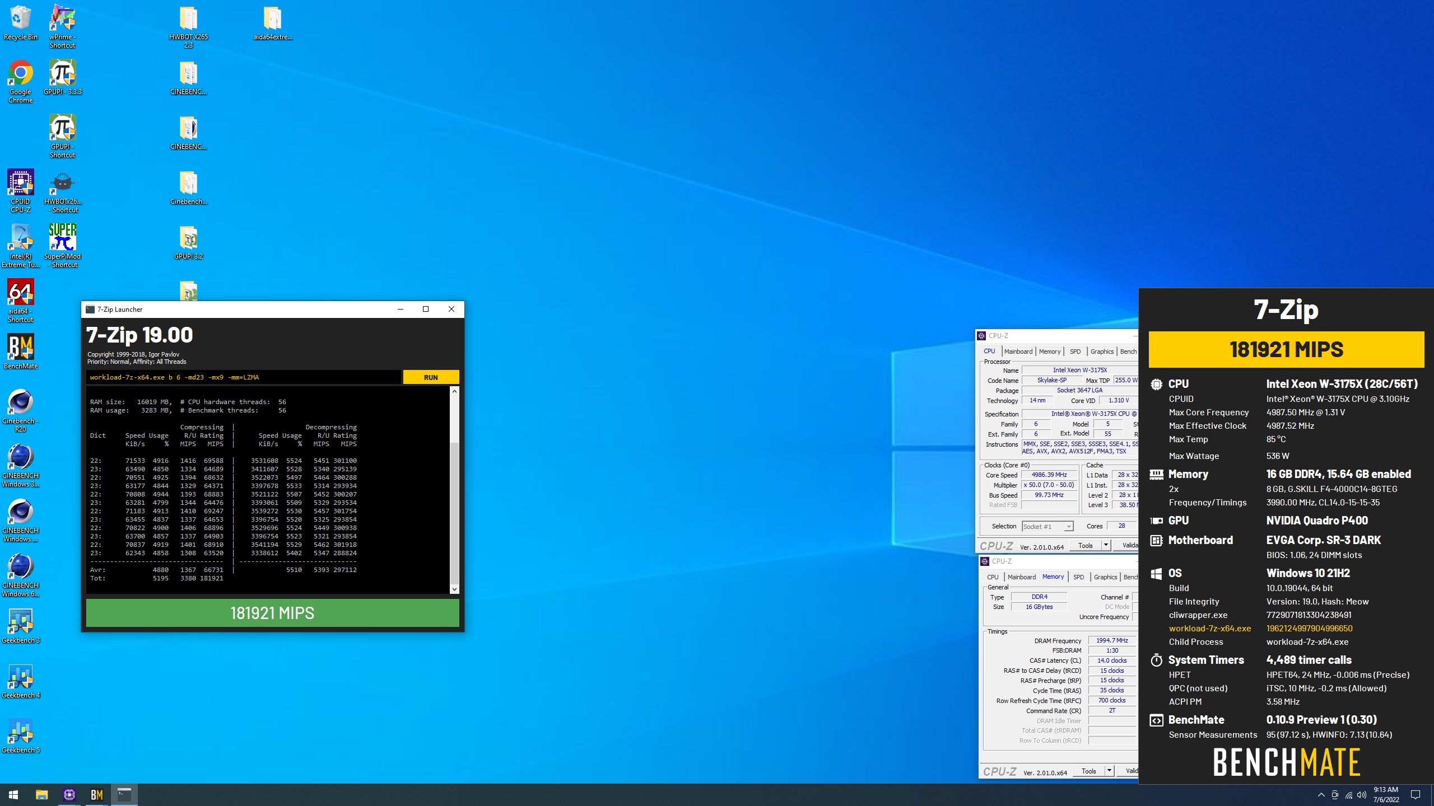Open the GPUPI 3.2 folder

tap(188, 242)
